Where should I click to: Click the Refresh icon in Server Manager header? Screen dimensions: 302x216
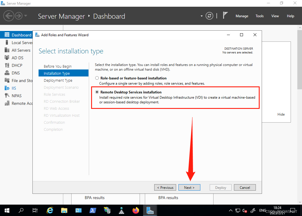pos(209,16)
